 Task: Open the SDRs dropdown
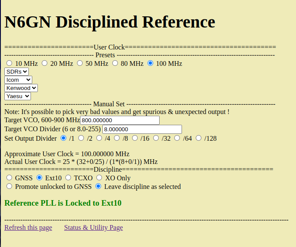click(17, 72)
